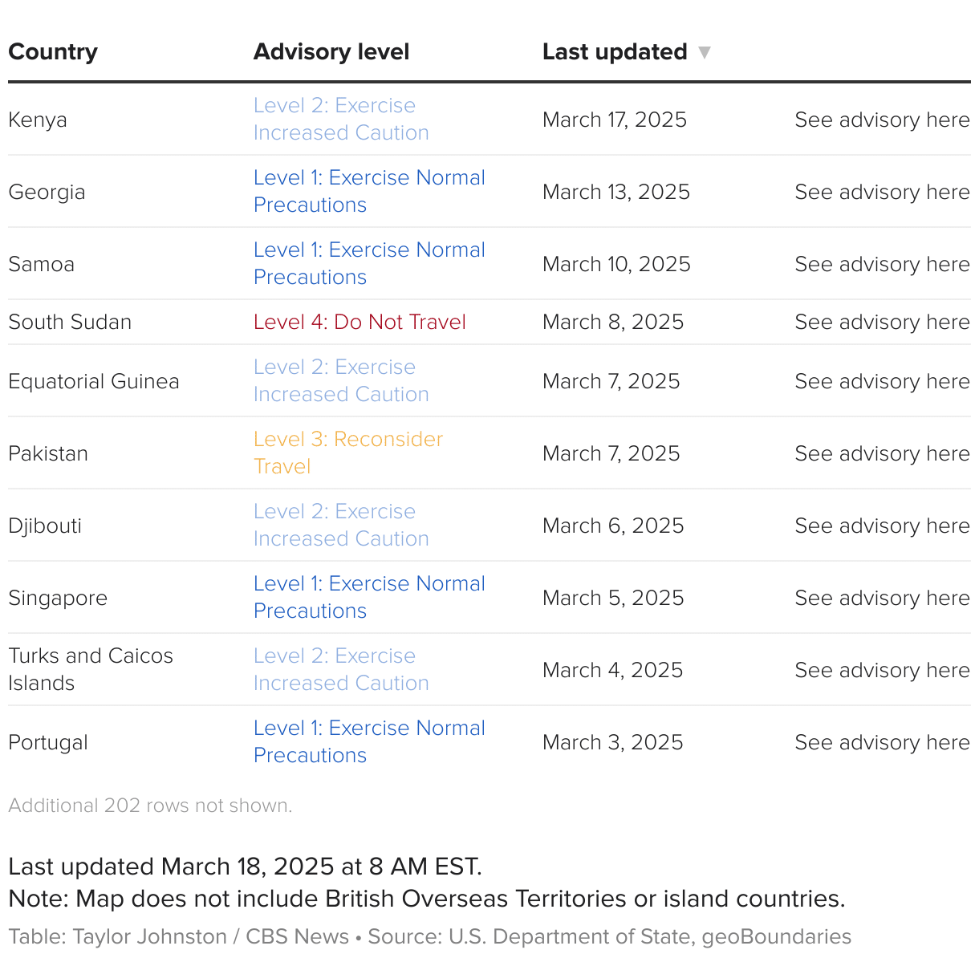The height and width of the screenshot is (958, 979).
Task: Click the March 3, 2025 date
Action: point(613,742)
